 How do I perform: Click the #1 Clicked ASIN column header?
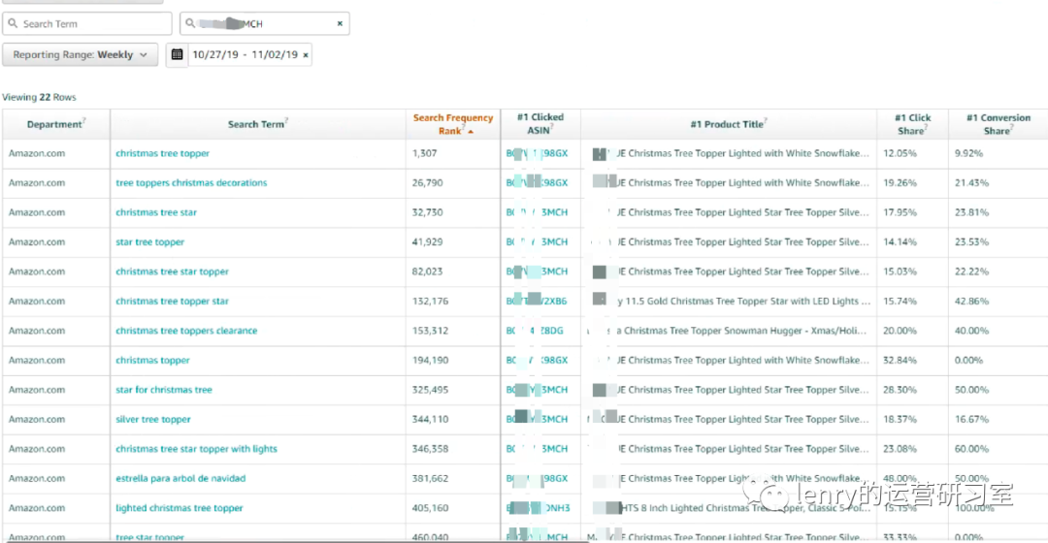540,124
